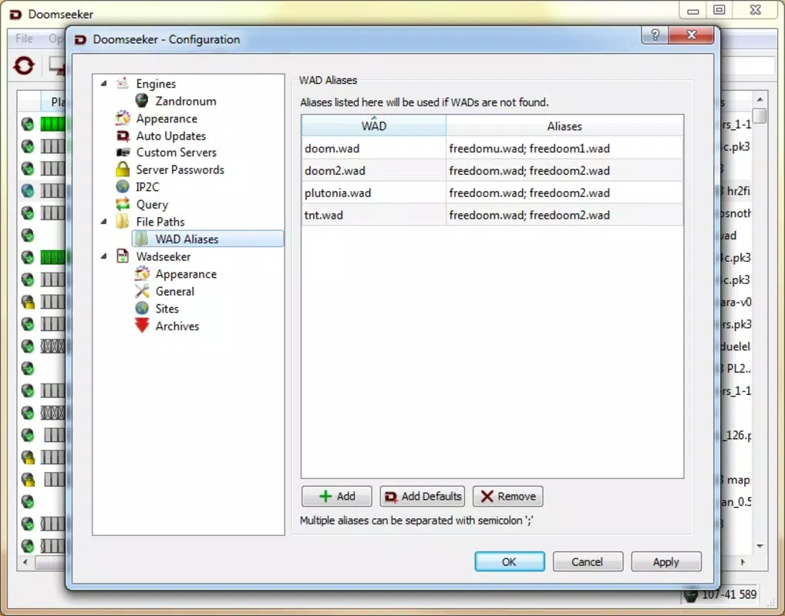Open the Custom Servers icon
Screen dimensions: 785x616
click(x=123, y=152)
